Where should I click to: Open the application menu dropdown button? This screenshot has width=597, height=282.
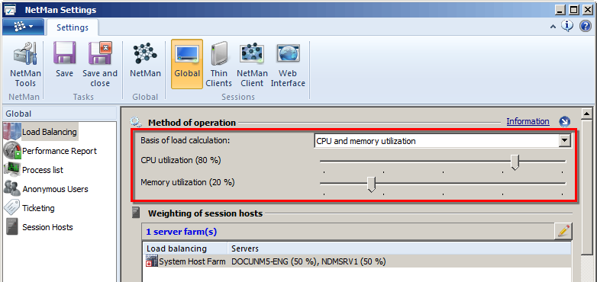click(x=23, y=27)
